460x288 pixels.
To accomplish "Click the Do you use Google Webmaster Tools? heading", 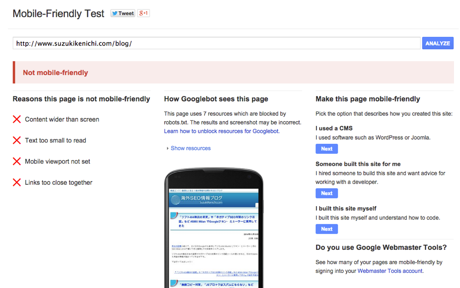I will [x=381, y=248].
